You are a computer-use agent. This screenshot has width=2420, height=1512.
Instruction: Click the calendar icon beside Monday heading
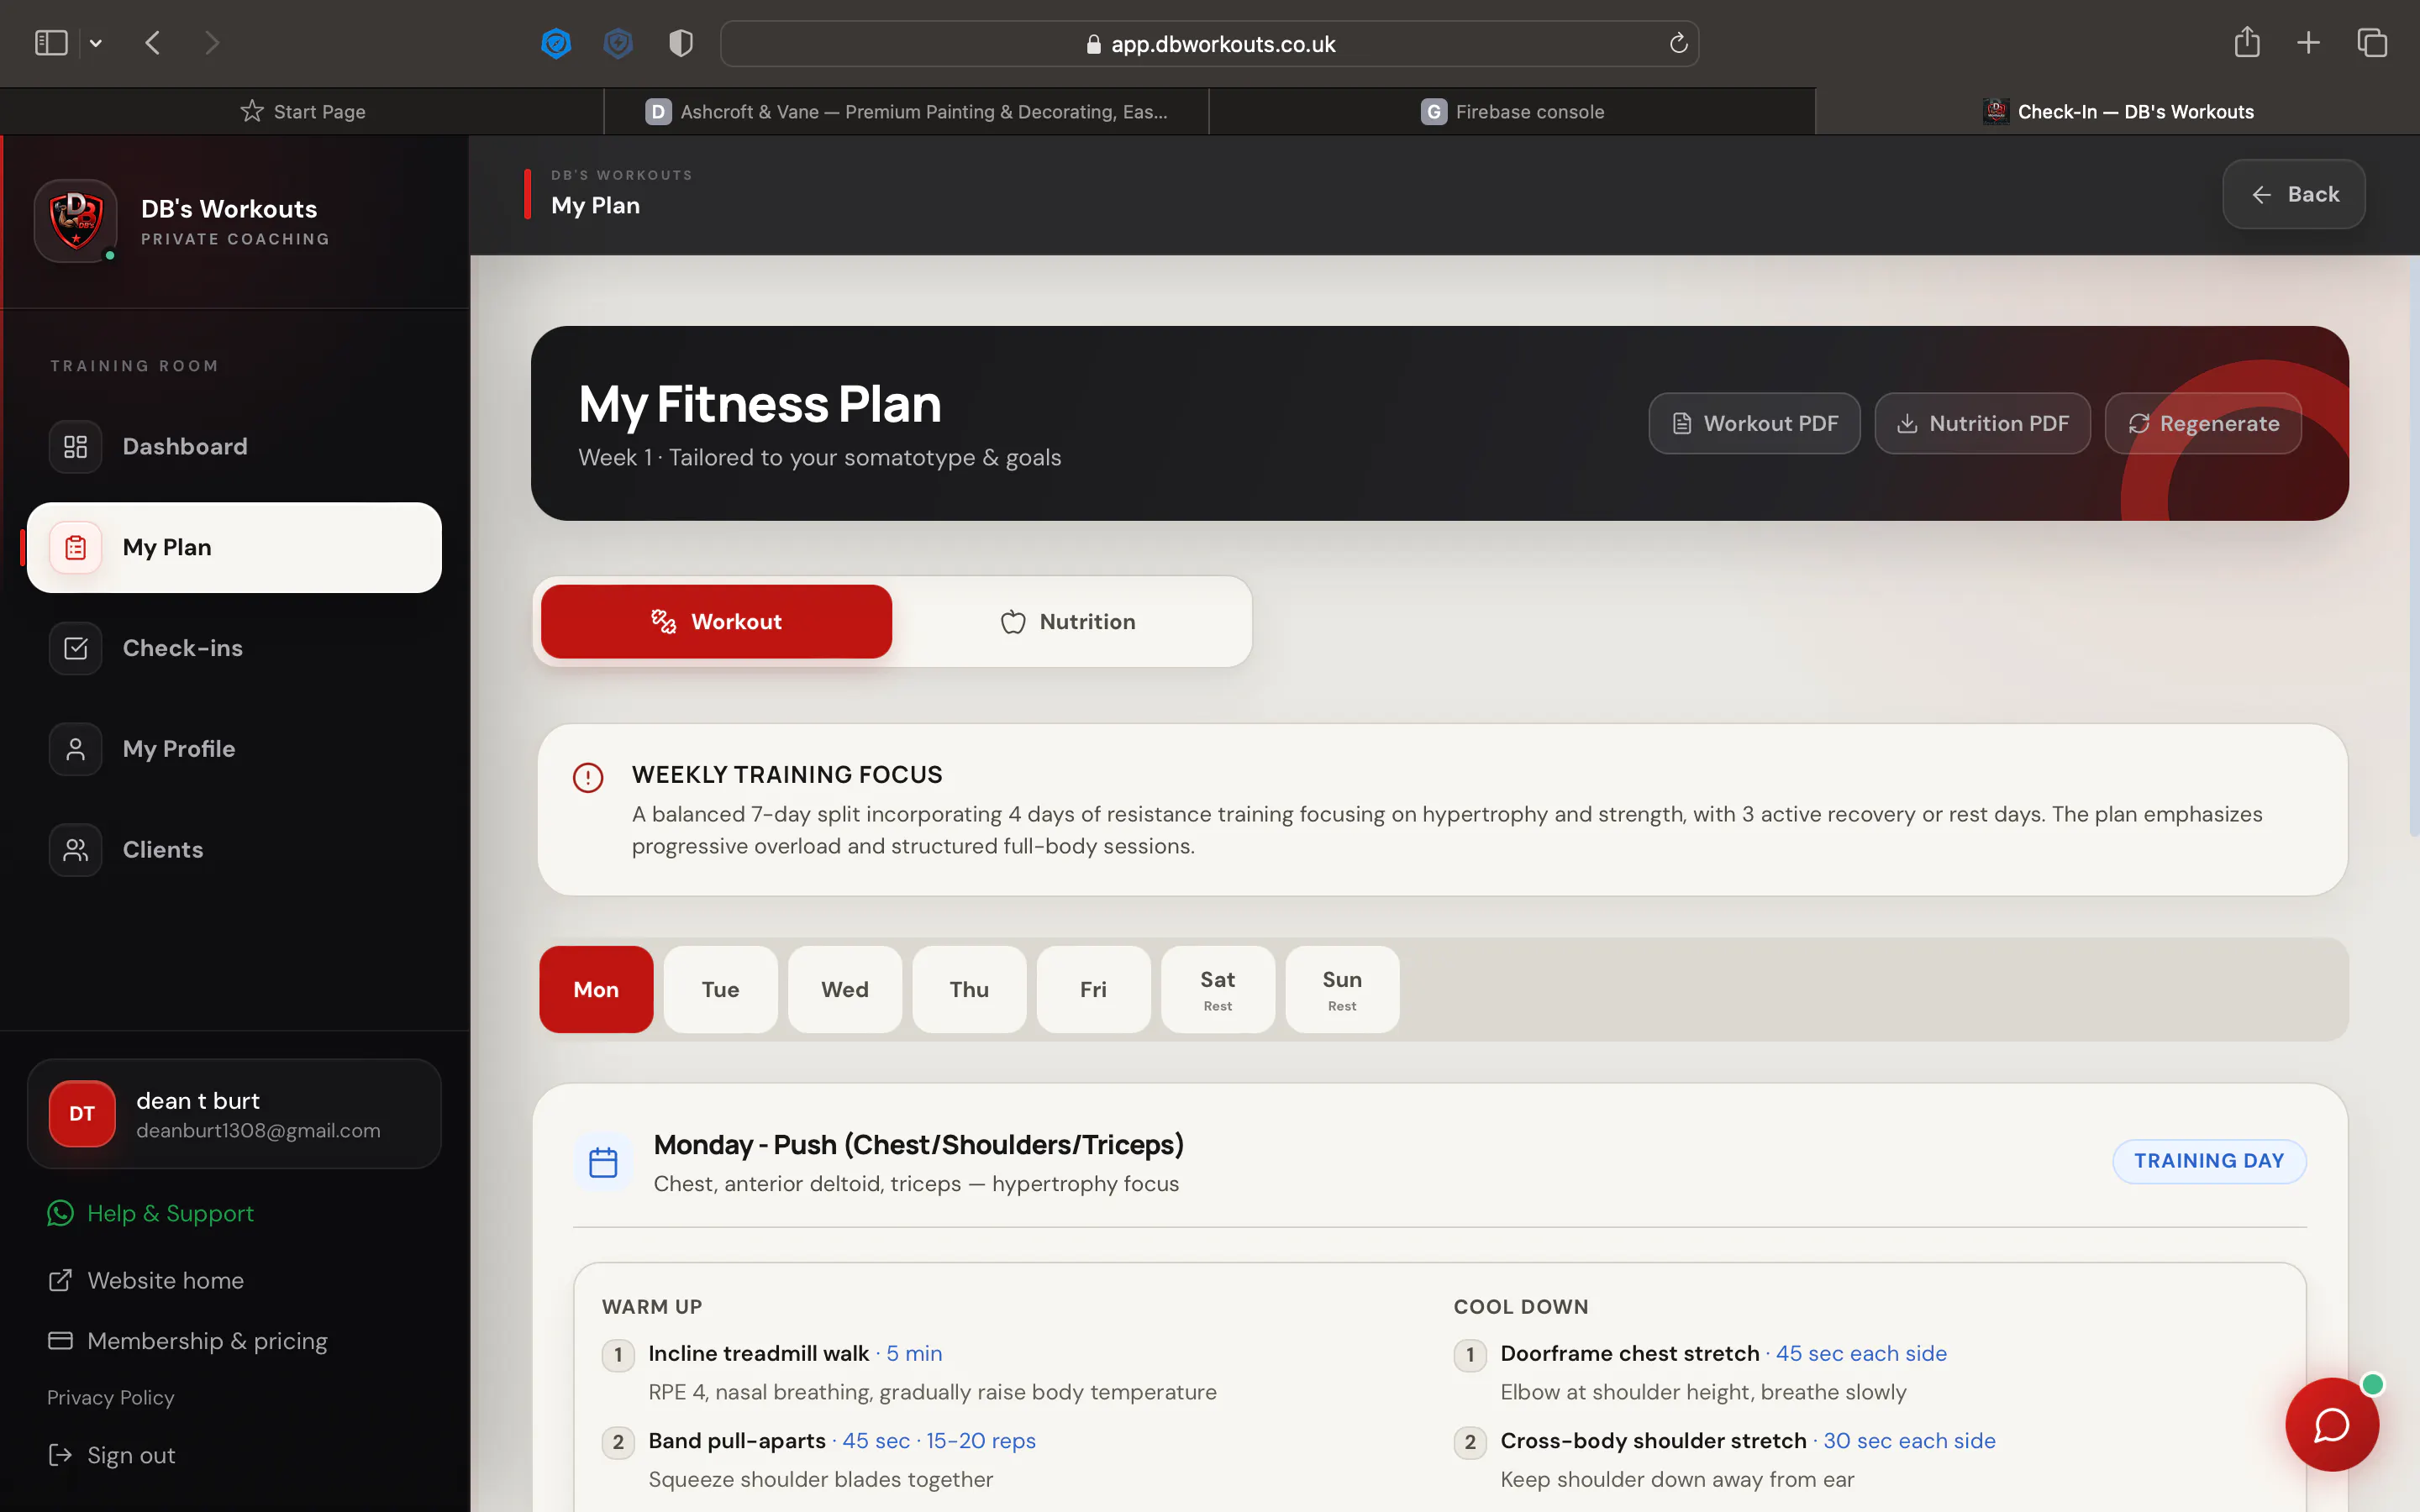[603, 1162]
